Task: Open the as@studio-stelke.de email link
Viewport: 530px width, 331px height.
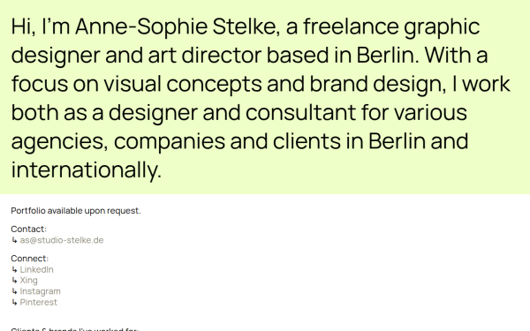Action: tap(62, 240)
